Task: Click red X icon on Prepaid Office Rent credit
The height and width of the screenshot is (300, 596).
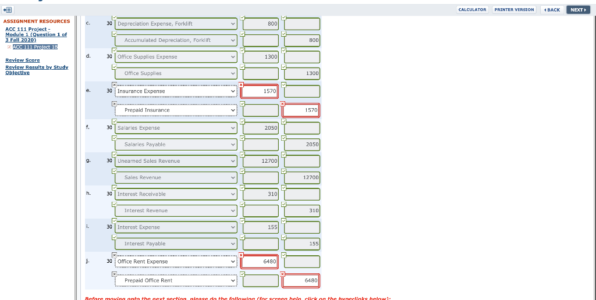Action: [282, 274]
